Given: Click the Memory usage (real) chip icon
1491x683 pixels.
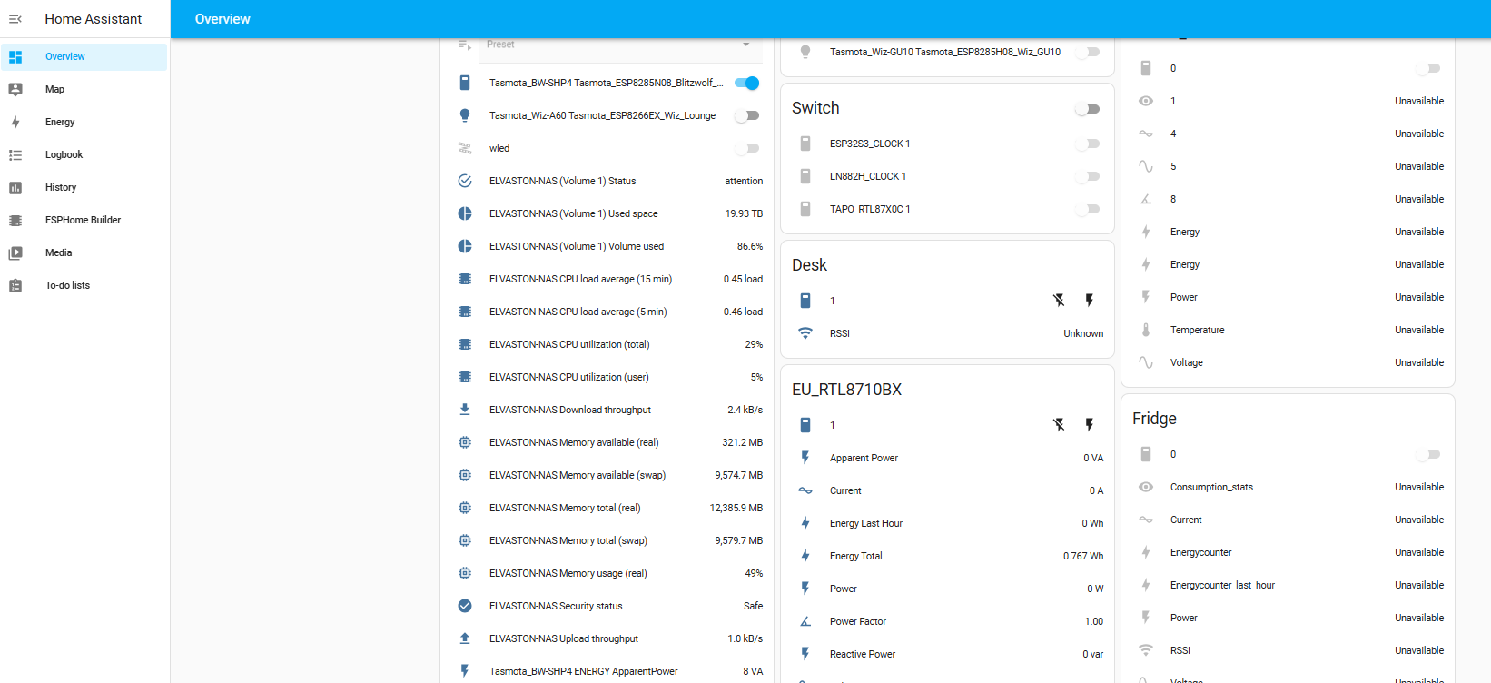Looking at the screenshot, I should 465,573.
